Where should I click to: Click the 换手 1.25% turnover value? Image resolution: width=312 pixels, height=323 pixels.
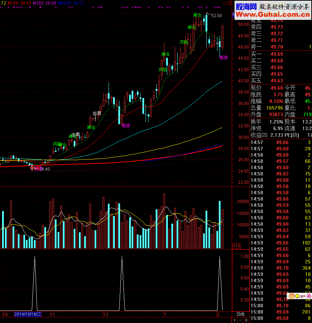pyautogui.click(x=276, y=122)
